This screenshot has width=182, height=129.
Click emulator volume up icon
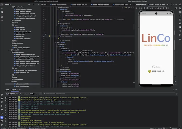click(x=139, y=8)
